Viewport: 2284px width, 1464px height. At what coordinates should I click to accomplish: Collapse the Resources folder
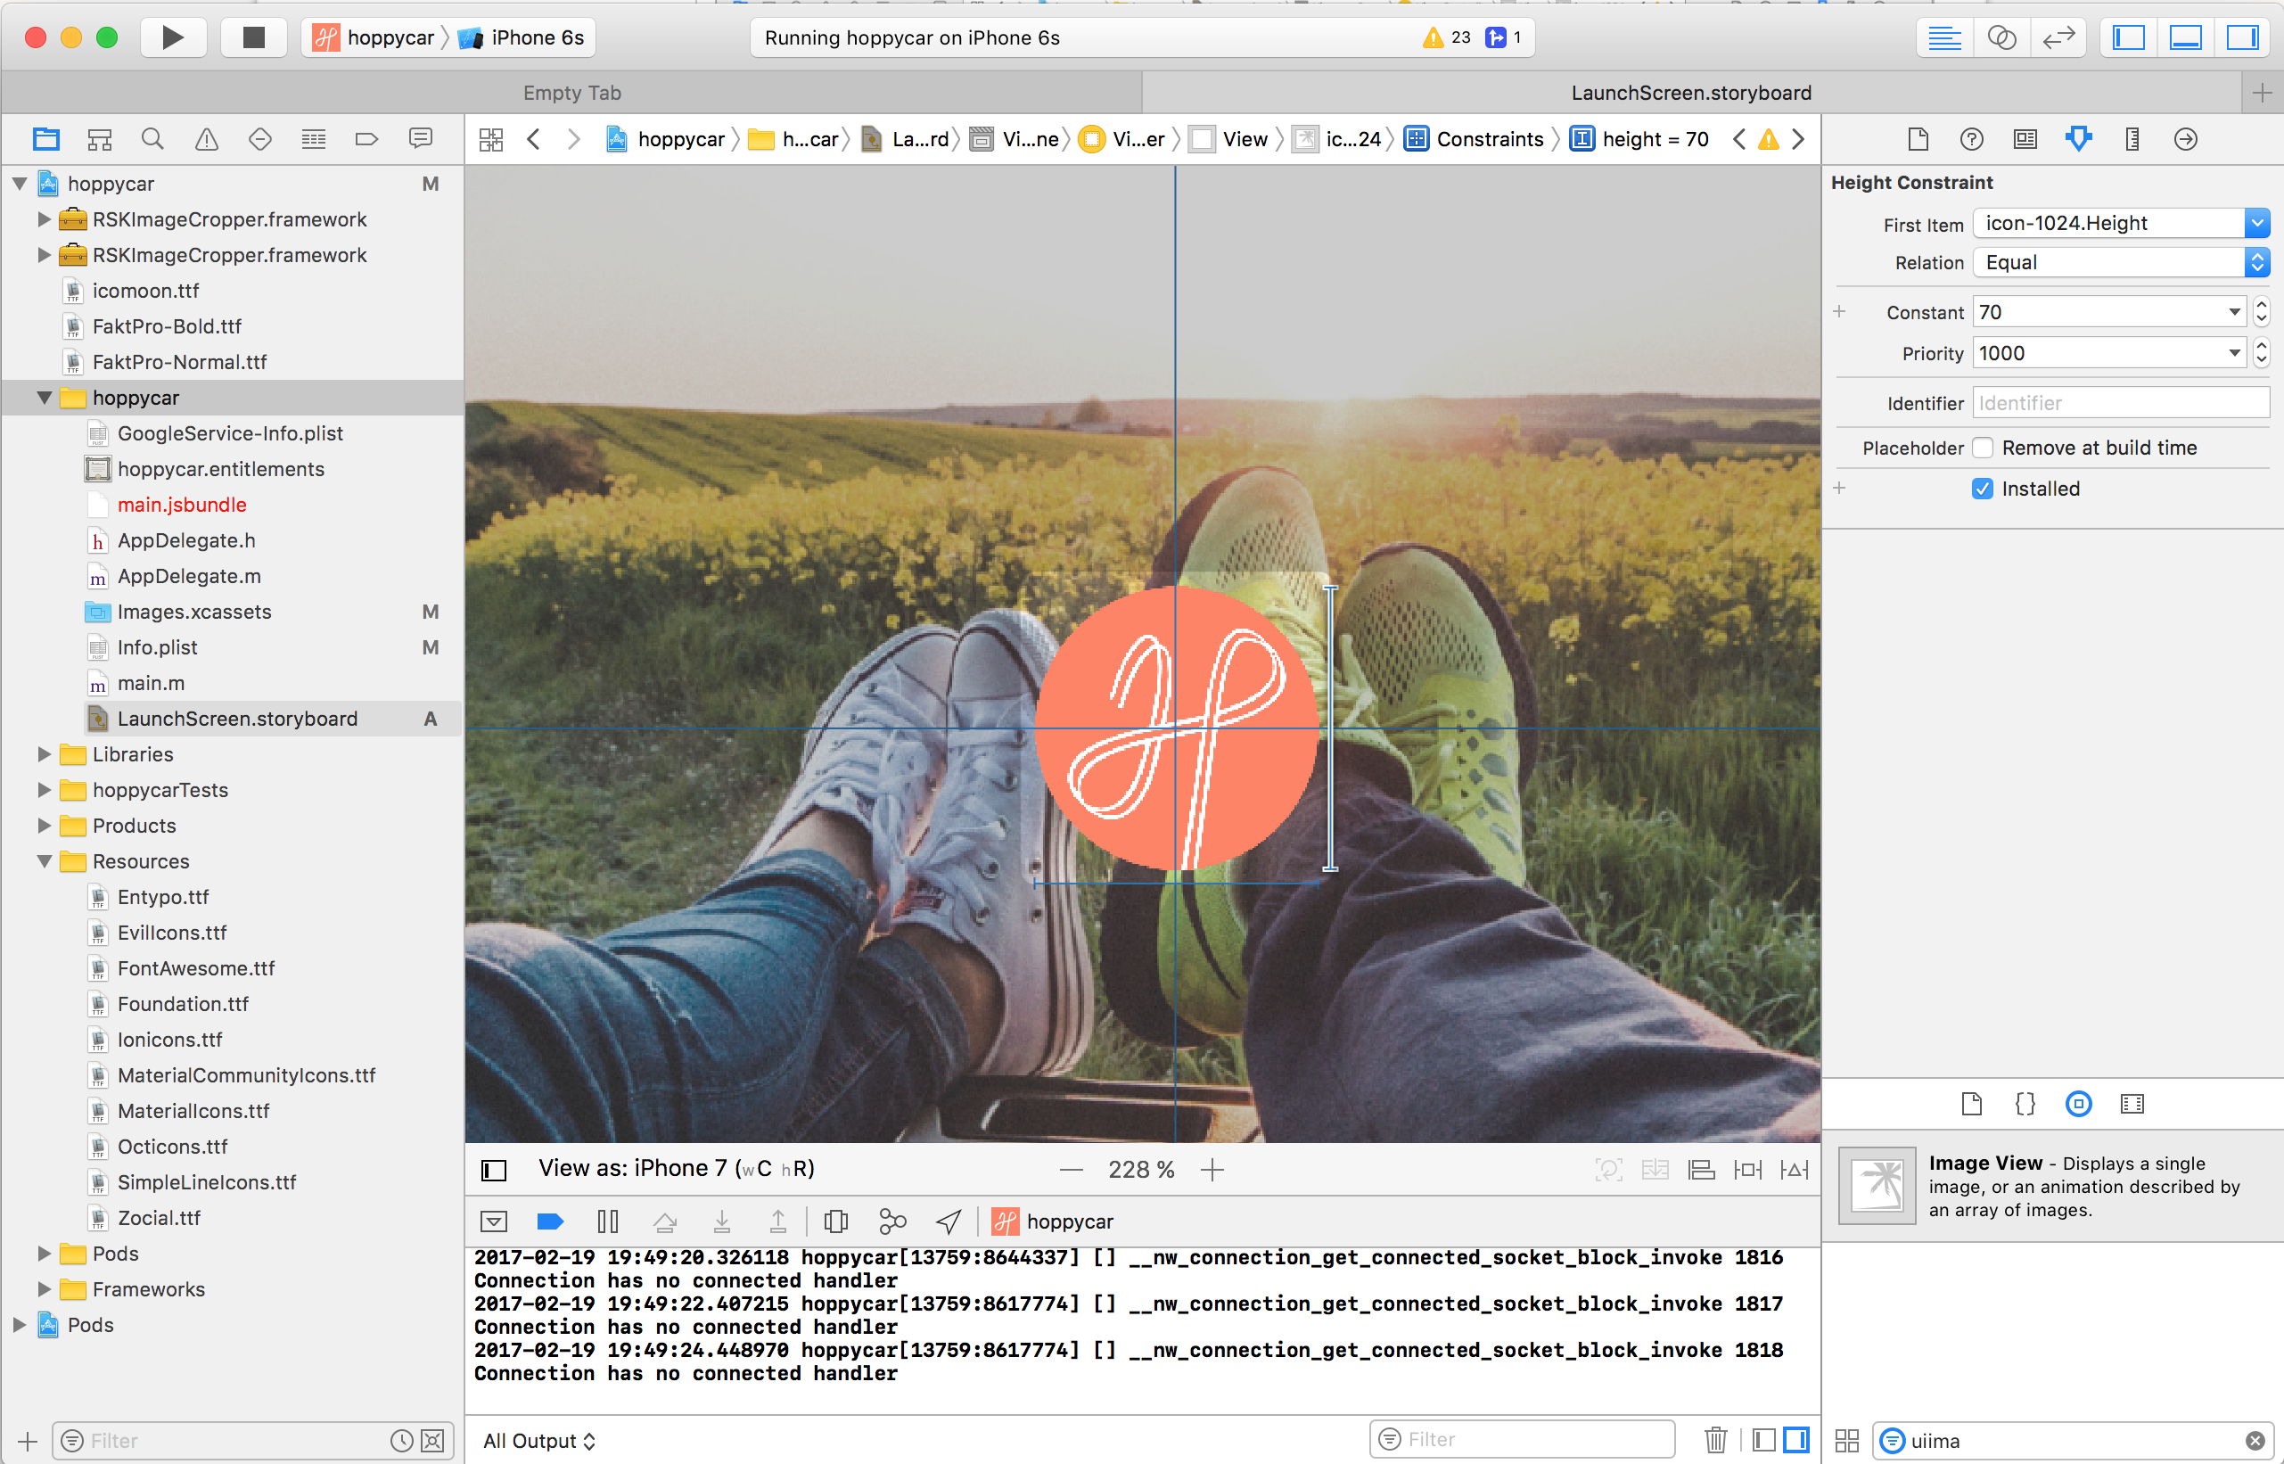(x=44, y=861)
